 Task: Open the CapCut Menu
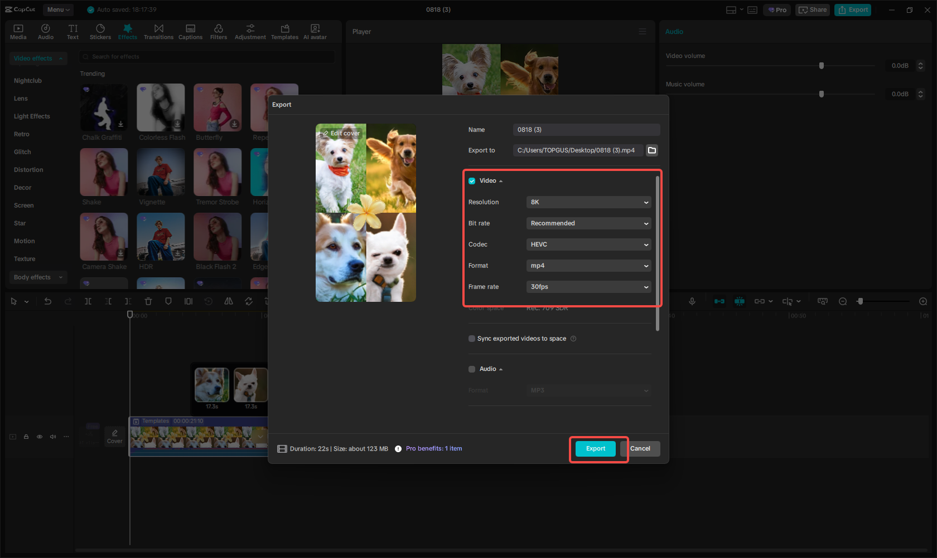coord(57,9)
